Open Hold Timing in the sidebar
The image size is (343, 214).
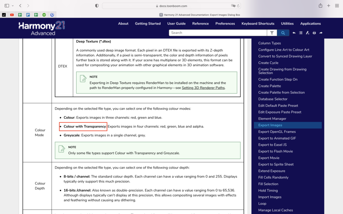(268, 191)
